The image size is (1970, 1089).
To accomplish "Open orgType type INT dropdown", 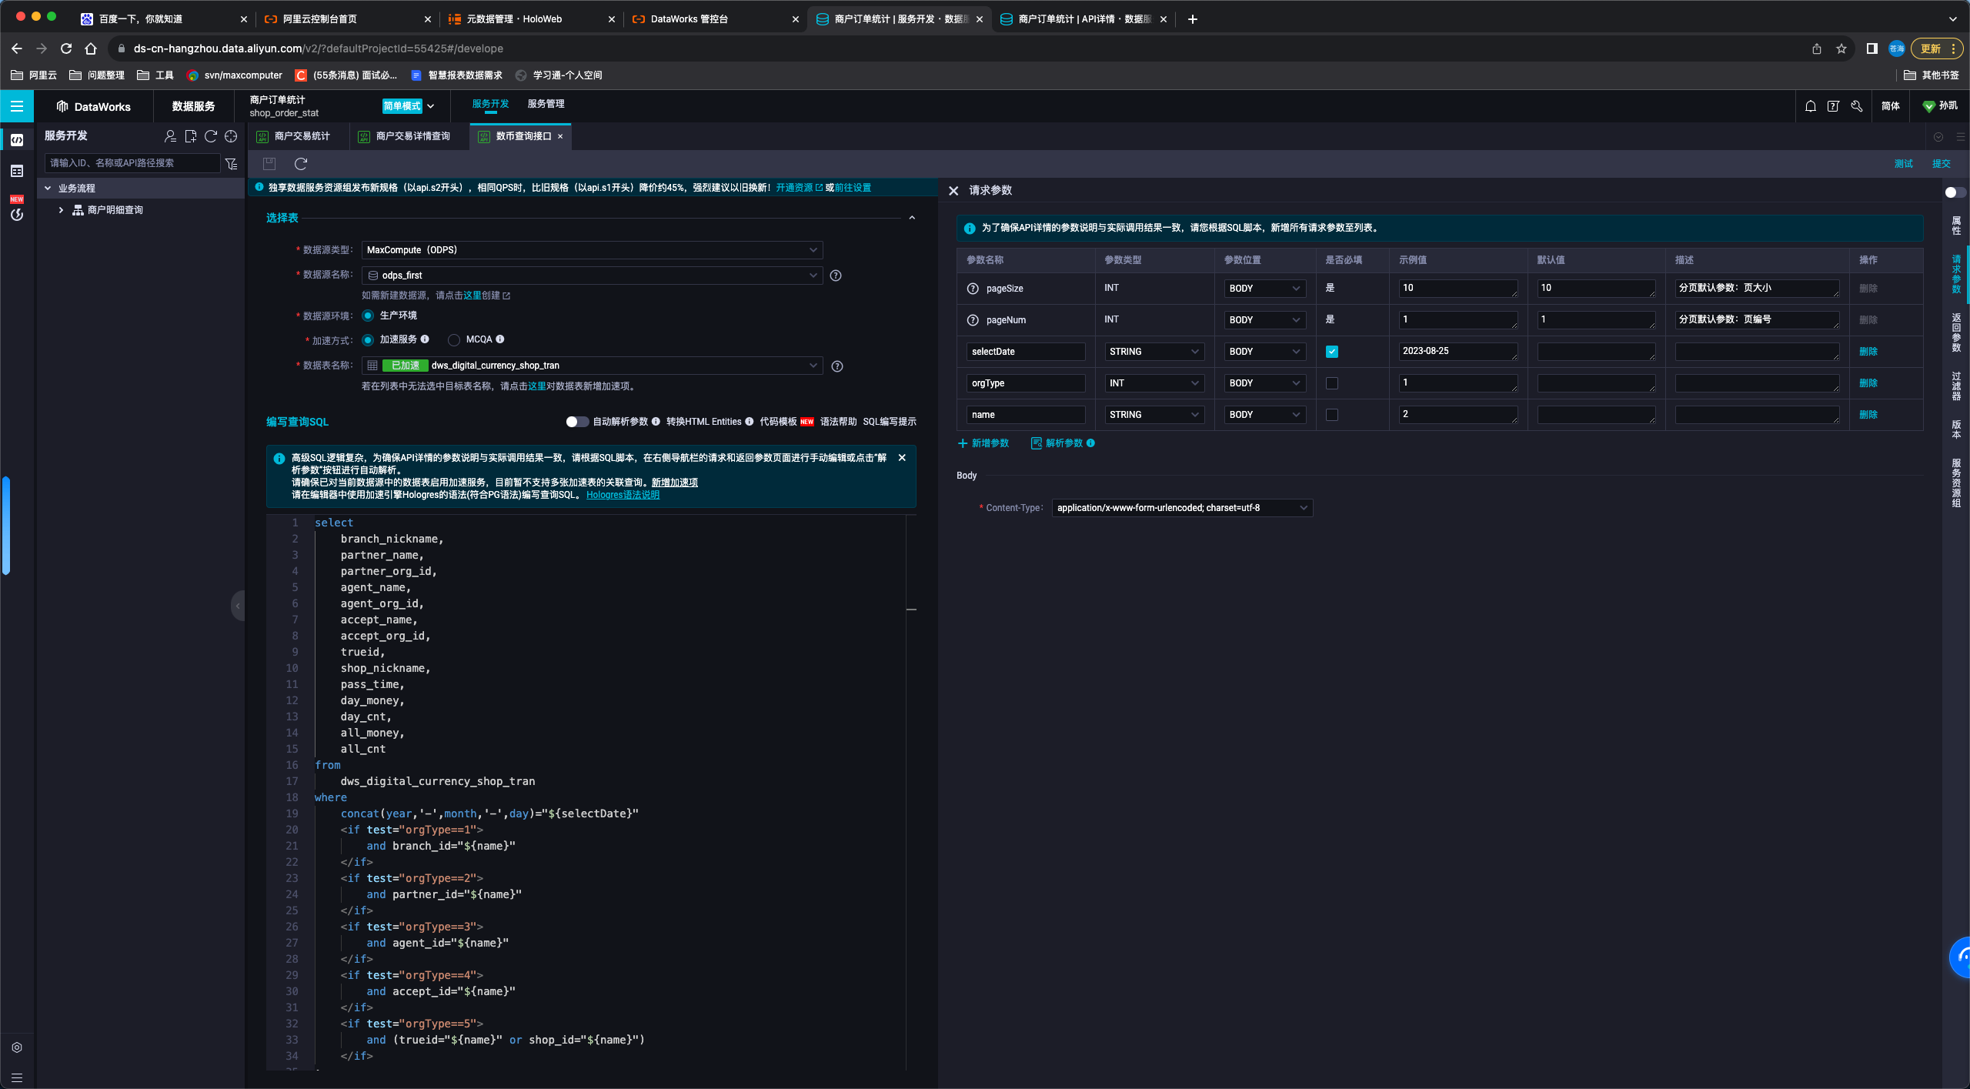I will (1154, 383).
